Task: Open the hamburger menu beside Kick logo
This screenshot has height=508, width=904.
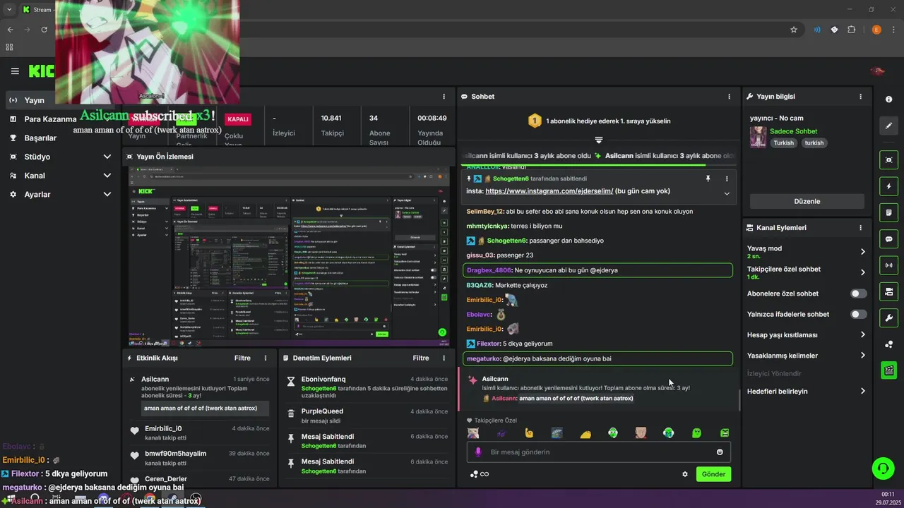Action: point(15,71)
